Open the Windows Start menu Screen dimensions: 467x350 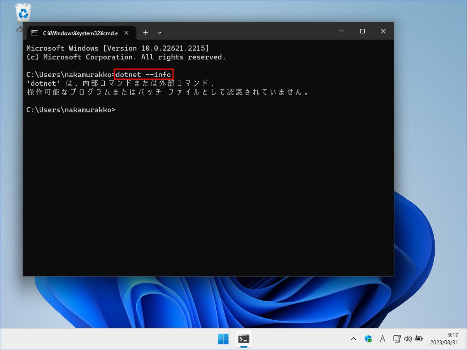point(223,339)
